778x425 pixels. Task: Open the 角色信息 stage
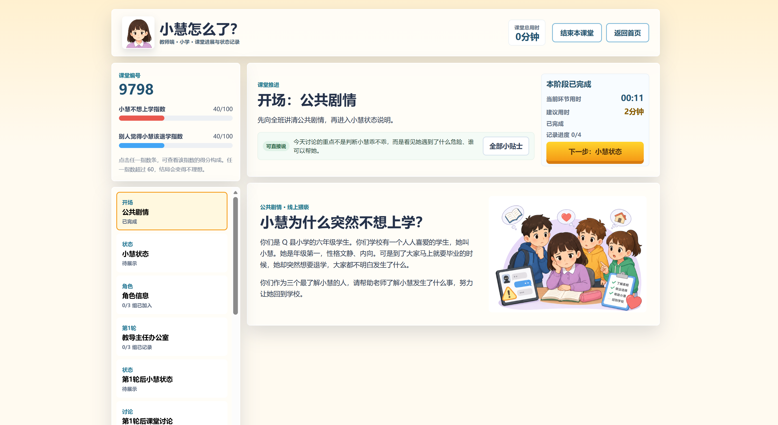(172, 295)
